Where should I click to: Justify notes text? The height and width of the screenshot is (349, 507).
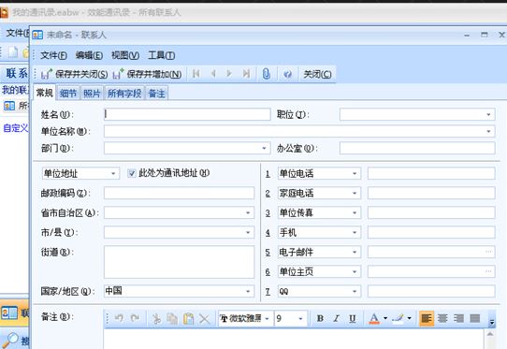pos(474,319)
